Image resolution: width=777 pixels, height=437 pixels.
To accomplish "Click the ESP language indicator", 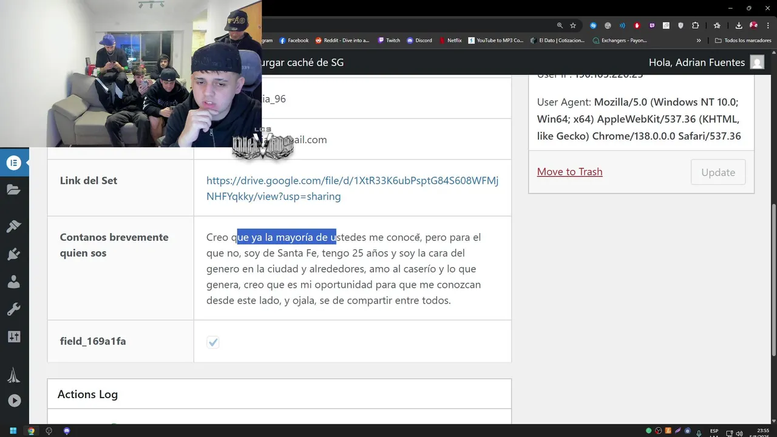I will 714,431.
